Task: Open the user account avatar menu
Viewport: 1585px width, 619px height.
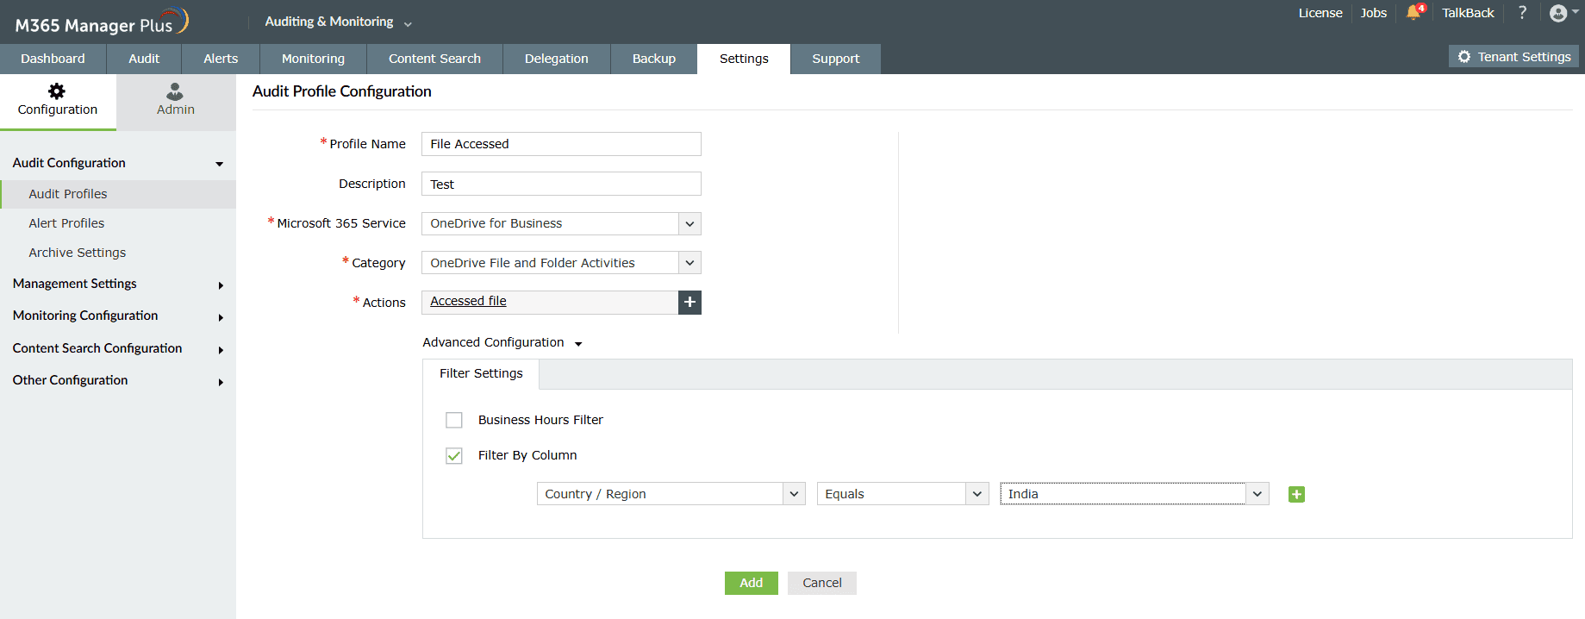Action: coord(1563,13)
